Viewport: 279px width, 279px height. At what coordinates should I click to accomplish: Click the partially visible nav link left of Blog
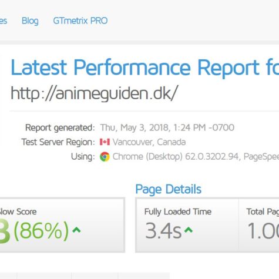tap(4, 21)
